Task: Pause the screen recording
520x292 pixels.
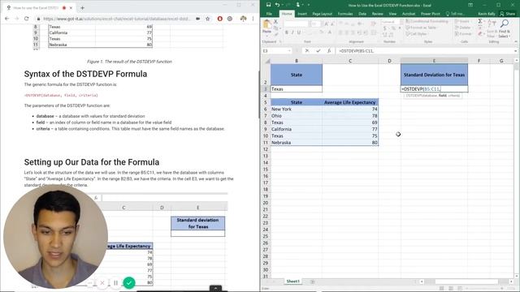Action: [115, 283]
